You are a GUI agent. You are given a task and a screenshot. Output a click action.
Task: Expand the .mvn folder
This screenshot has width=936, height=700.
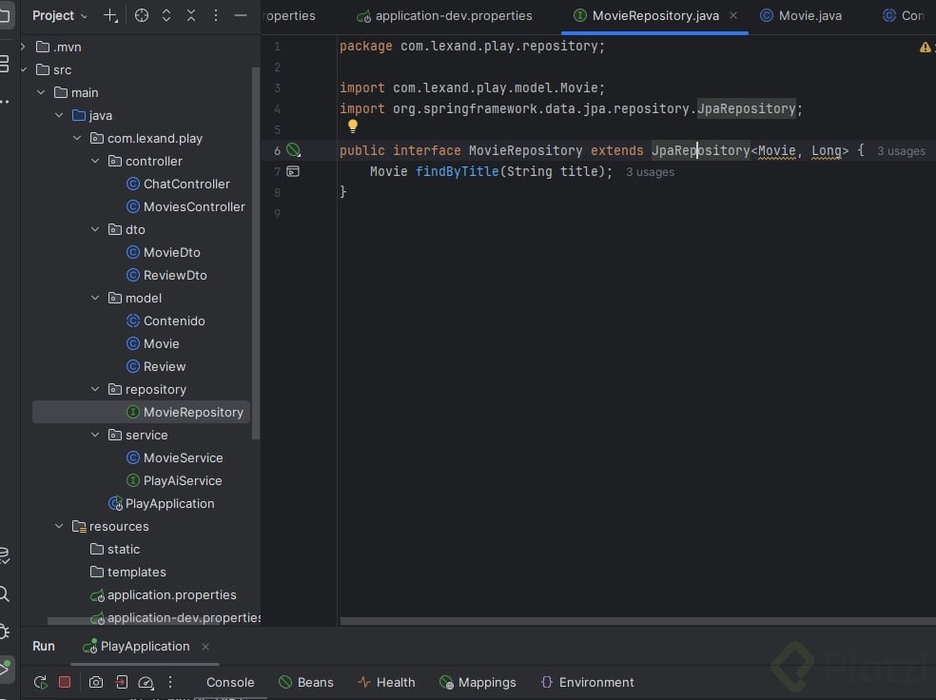click(x=24, y=47)
